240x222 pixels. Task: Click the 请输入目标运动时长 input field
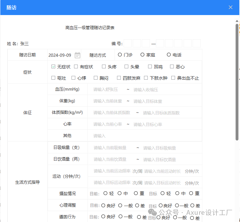pyautogui.click(x=163, y=183)
